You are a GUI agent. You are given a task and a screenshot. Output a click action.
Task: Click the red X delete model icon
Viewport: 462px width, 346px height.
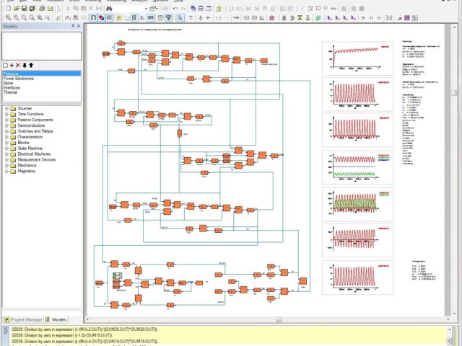18,65
